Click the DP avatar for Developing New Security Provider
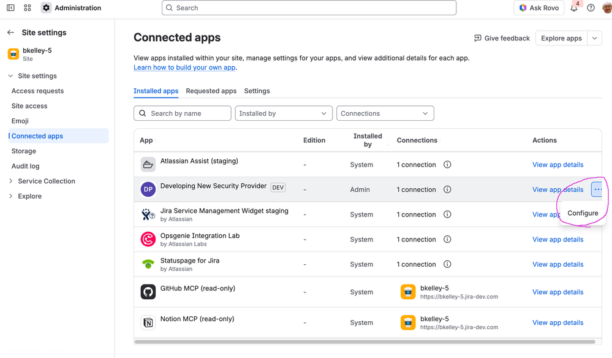Screen dimensions: 612x358 148,189
